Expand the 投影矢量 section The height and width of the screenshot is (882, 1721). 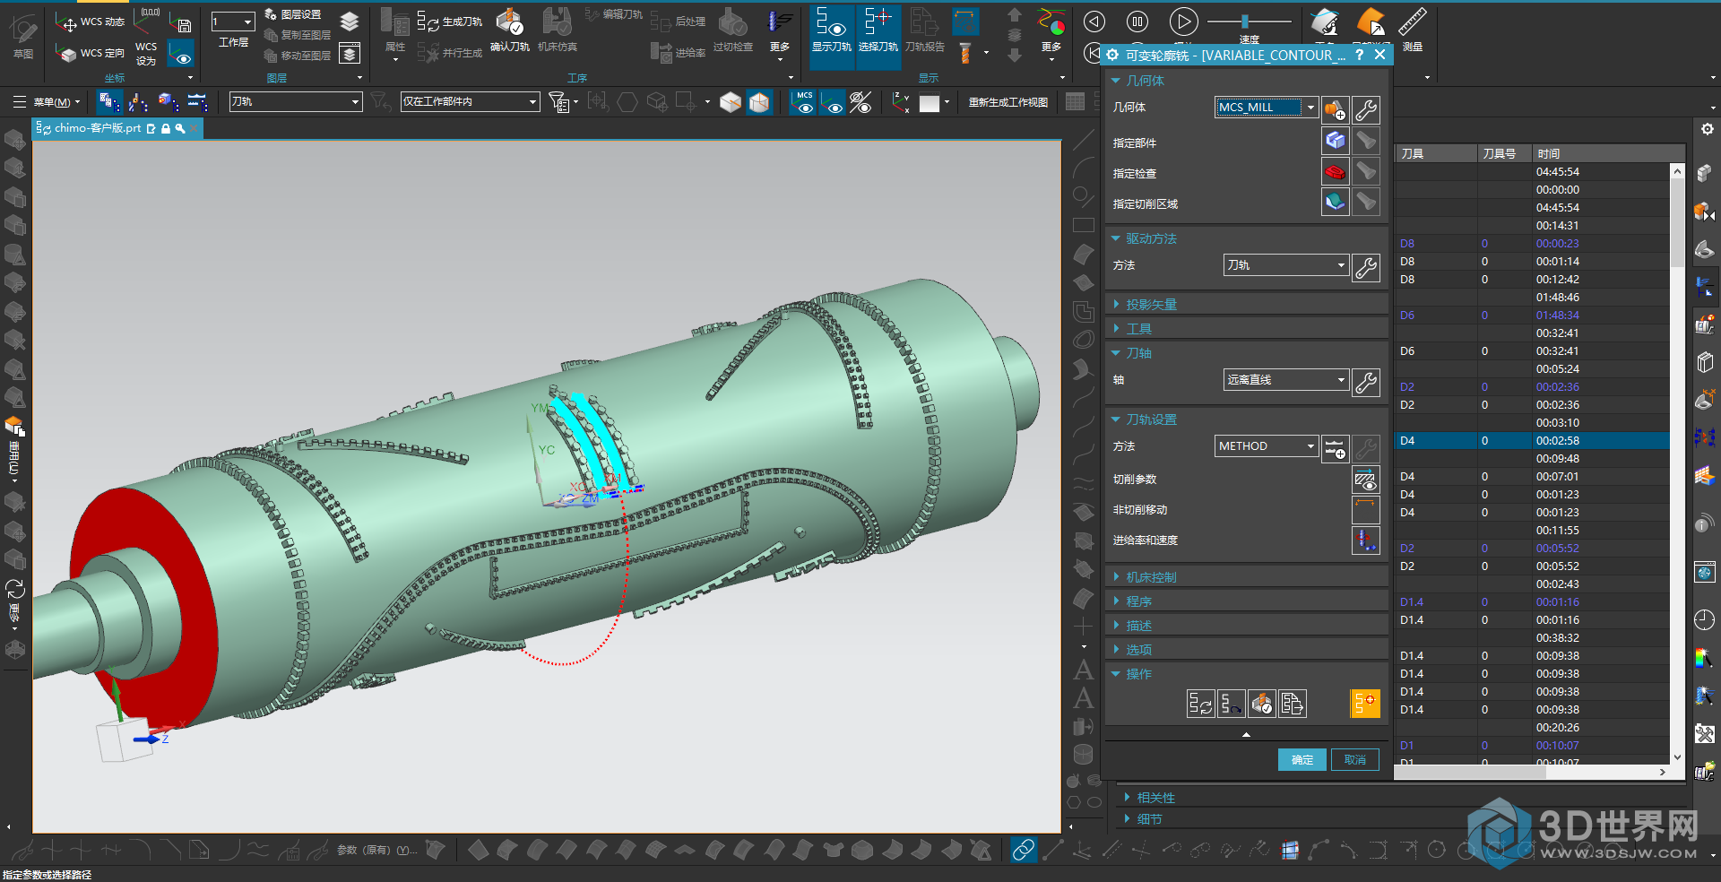(1246, 305)
